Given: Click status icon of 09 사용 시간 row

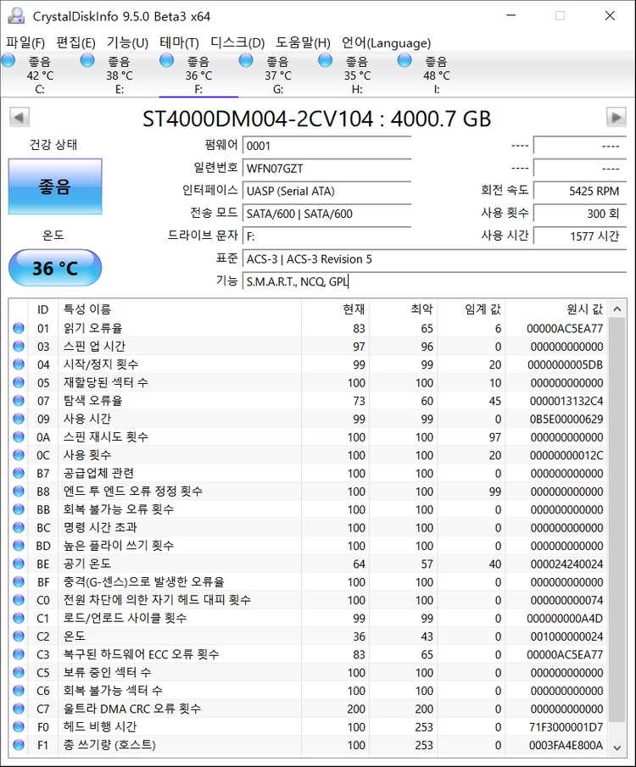Looking at the screenshot, I should [x=19, y=419].
